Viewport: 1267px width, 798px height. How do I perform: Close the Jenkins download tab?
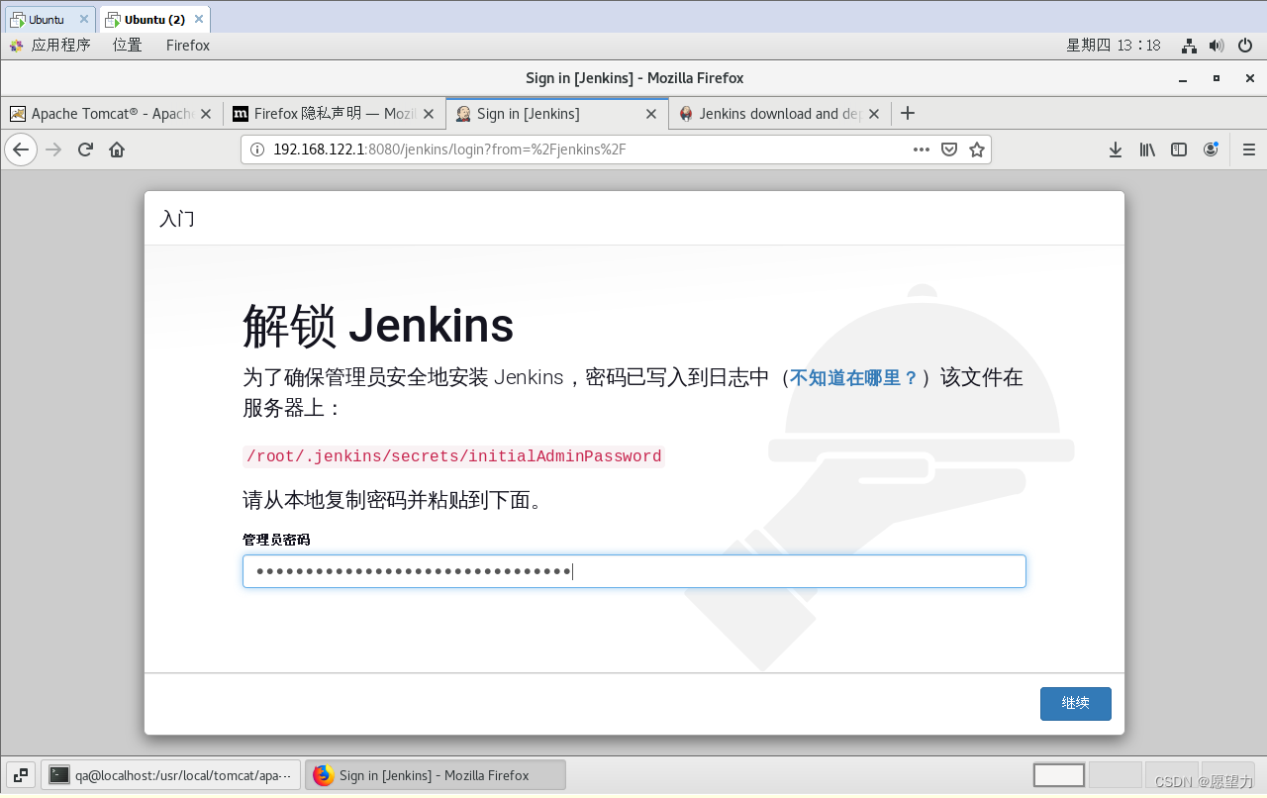tap(874, 114)
